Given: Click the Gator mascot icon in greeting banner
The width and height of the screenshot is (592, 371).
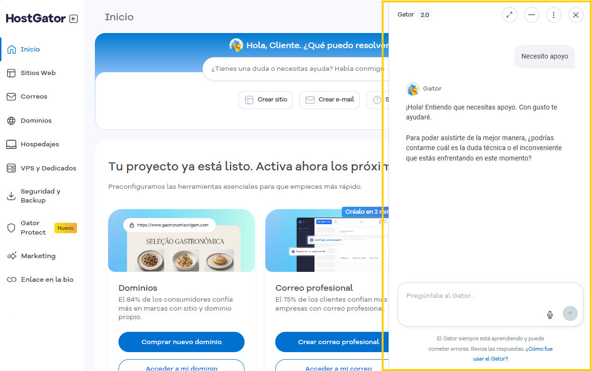Looking at the screenshot, I should [x=236, y=45].
